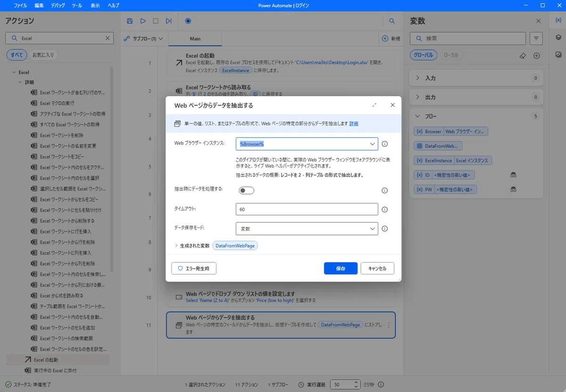Open Subflows dropdown

(x=143, y=39)
